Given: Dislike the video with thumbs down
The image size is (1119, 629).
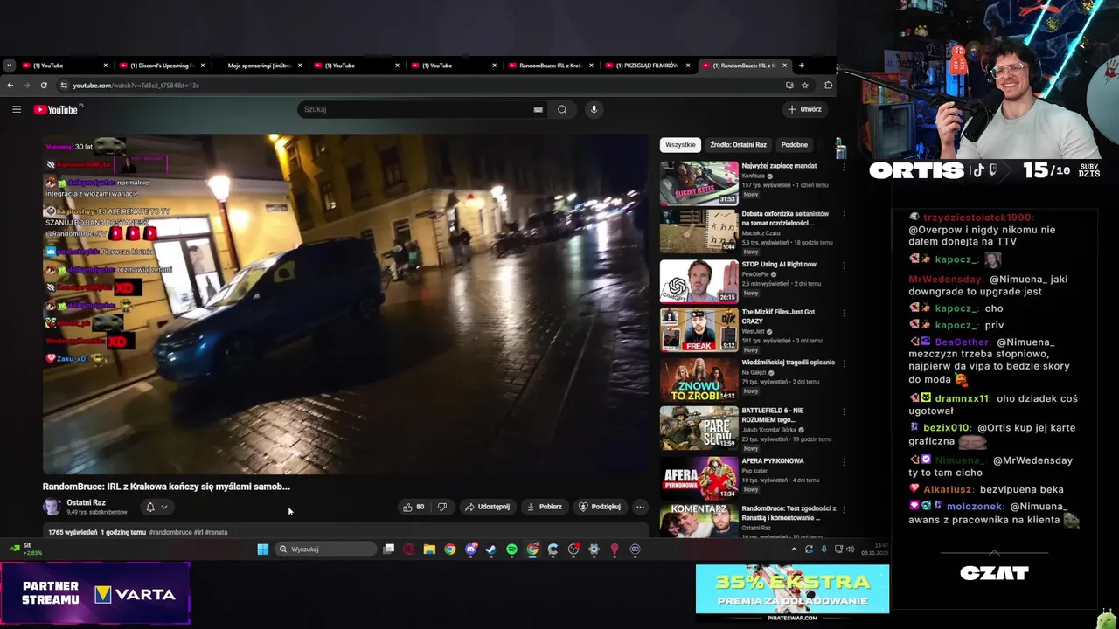Looking at the screenshot, I should click(442, 507).
